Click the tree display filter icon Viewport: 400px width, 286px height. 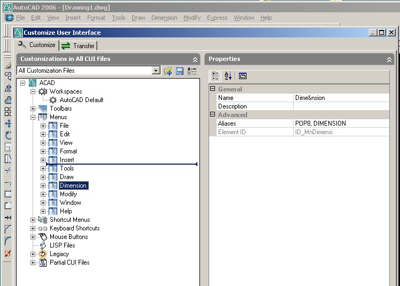(x=192, y=71)
